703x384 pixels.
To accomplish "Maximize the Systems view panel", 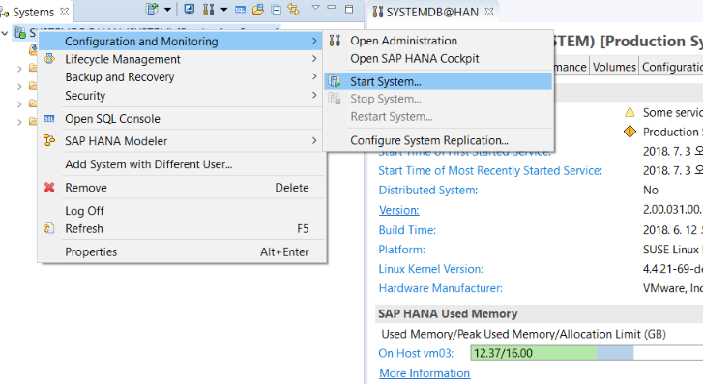I will coord(349,9).
